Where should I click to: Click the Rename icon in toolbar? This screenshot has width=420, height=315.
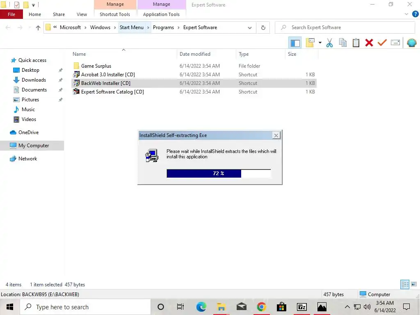(395, 43)
